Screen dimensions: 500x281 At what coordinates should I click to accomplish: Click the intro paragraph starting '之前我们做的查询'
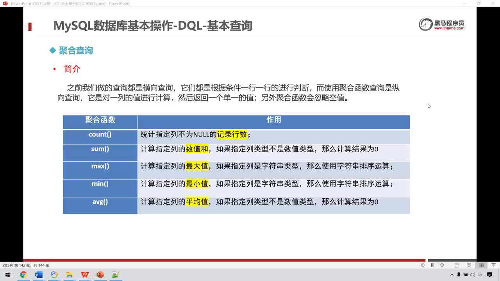(x=229, y=93)
